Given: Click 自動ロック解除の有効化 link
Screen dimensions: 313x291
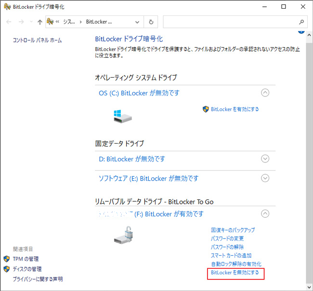Looking at the screenshot, I should point(236,264).
